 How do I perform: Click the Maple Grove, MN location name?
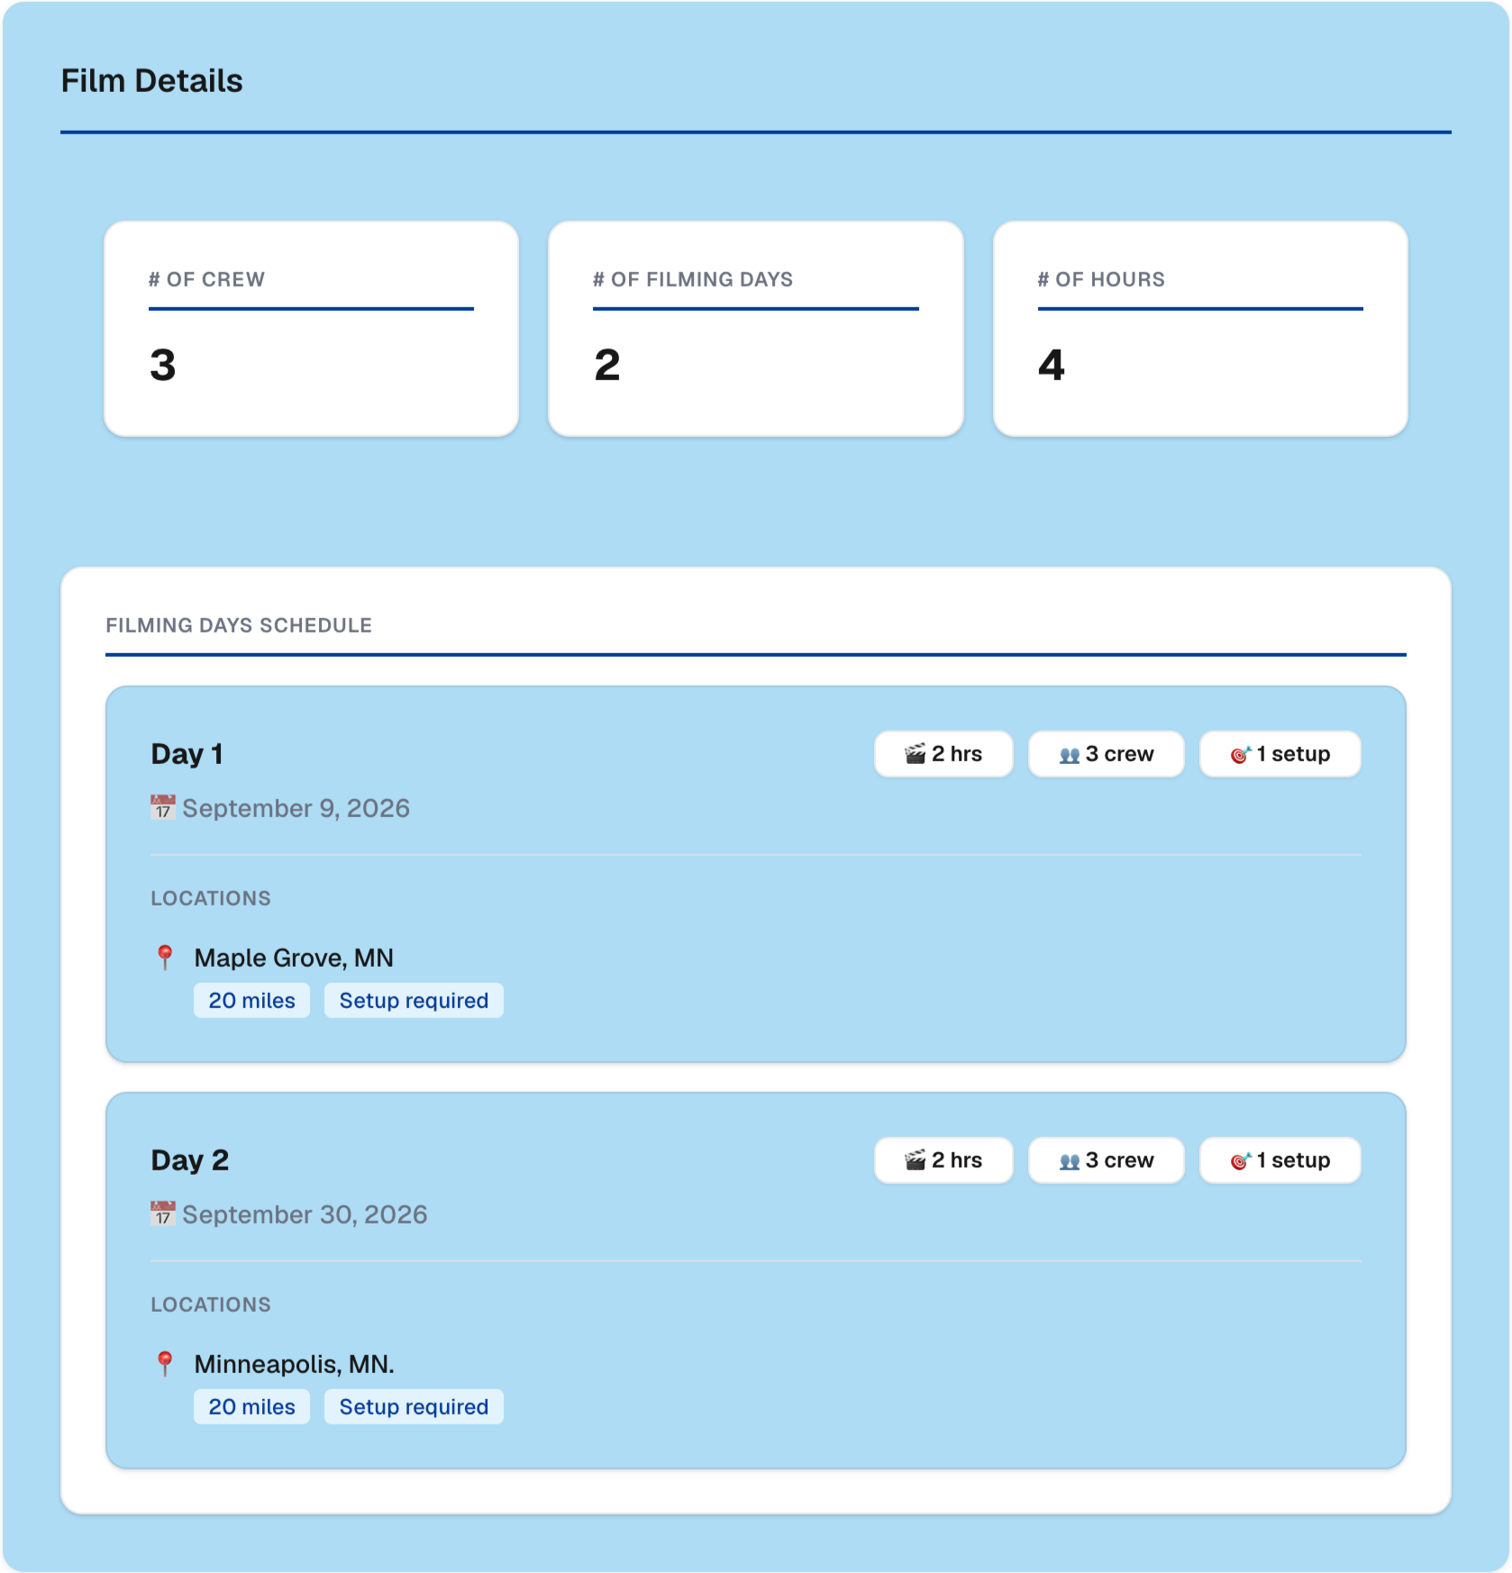coord(294,958)
